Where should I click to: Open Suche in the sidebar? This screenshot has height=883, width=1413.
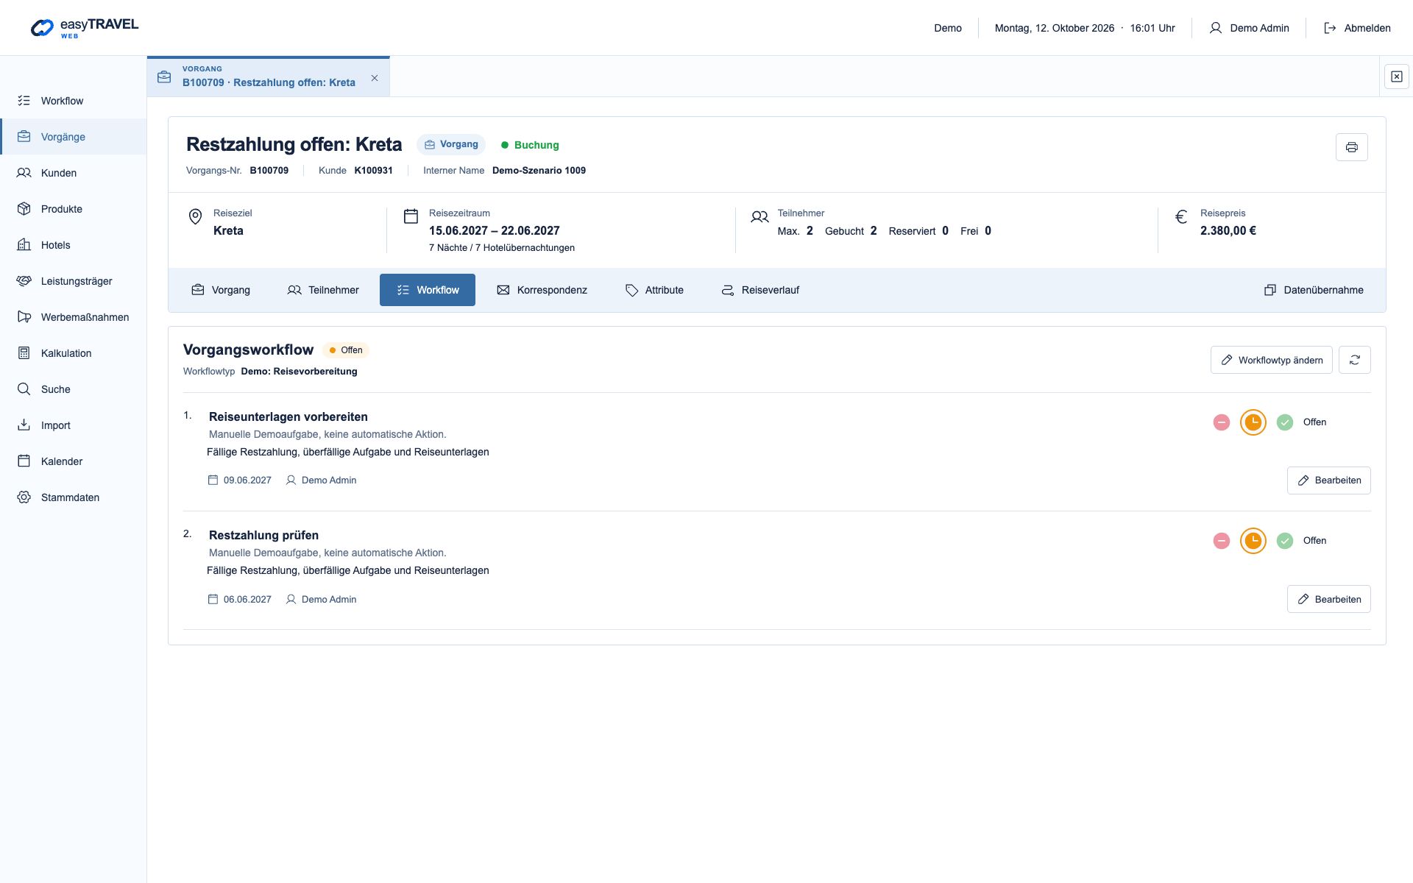point(74,389)
